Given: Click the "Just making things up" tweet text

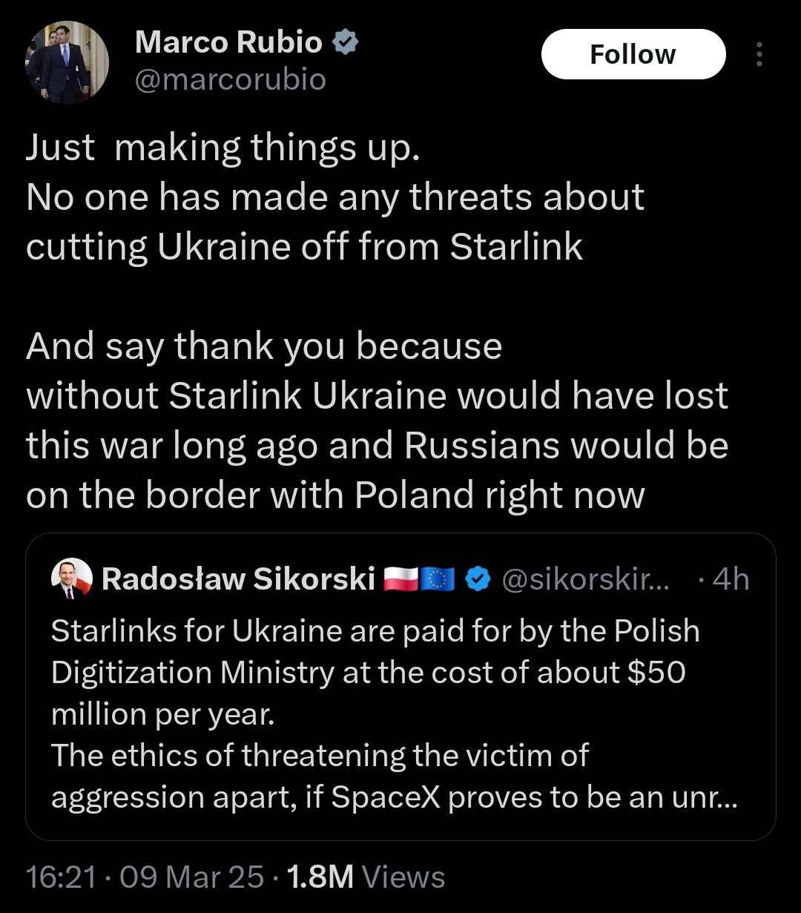Looking at the screenshot, I should (x=222, y=148).
